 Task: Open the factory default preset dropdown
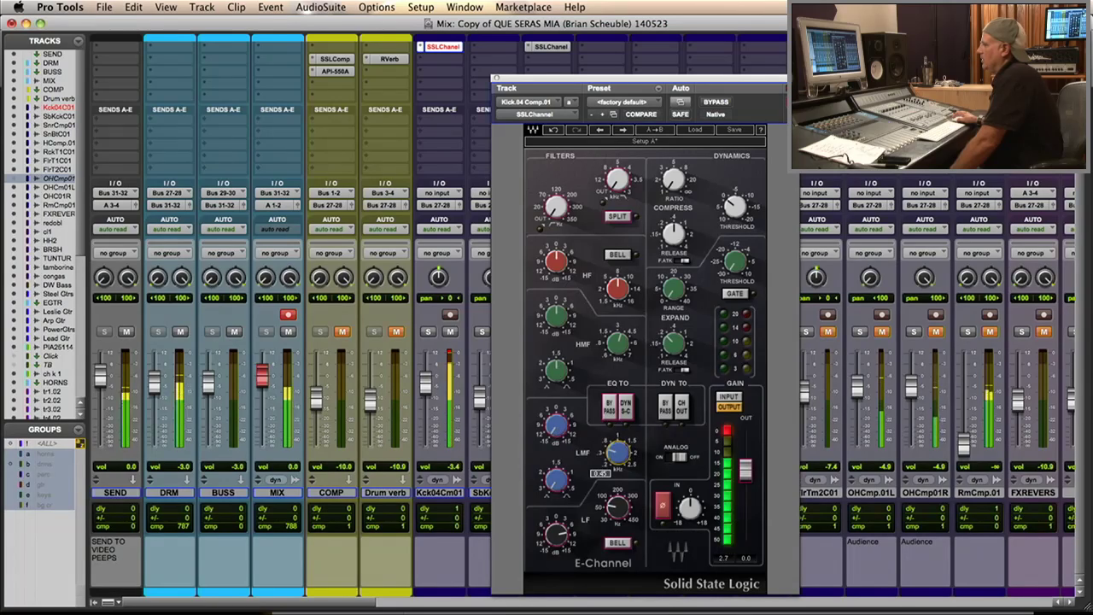[x=624, y=102]
